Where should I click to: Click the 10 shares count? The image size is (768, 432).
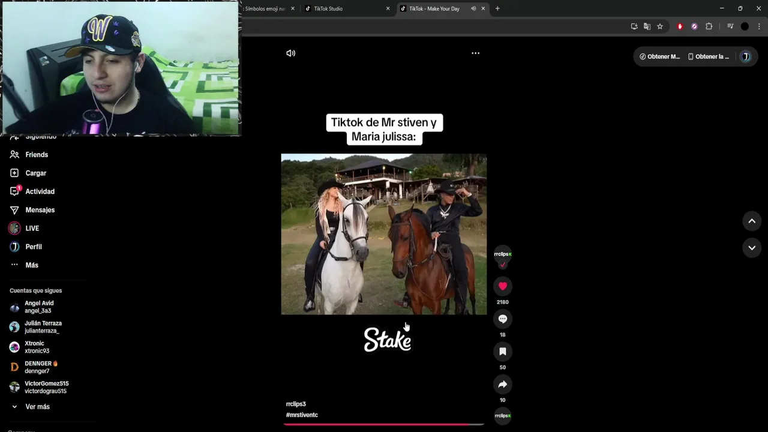pos(503,400)
